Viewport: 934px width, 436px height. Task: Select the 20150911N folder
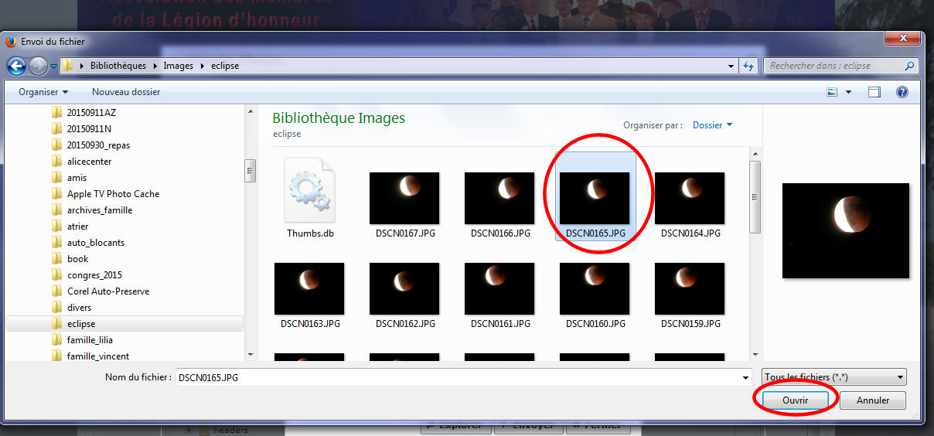click(x=89, y=128)
